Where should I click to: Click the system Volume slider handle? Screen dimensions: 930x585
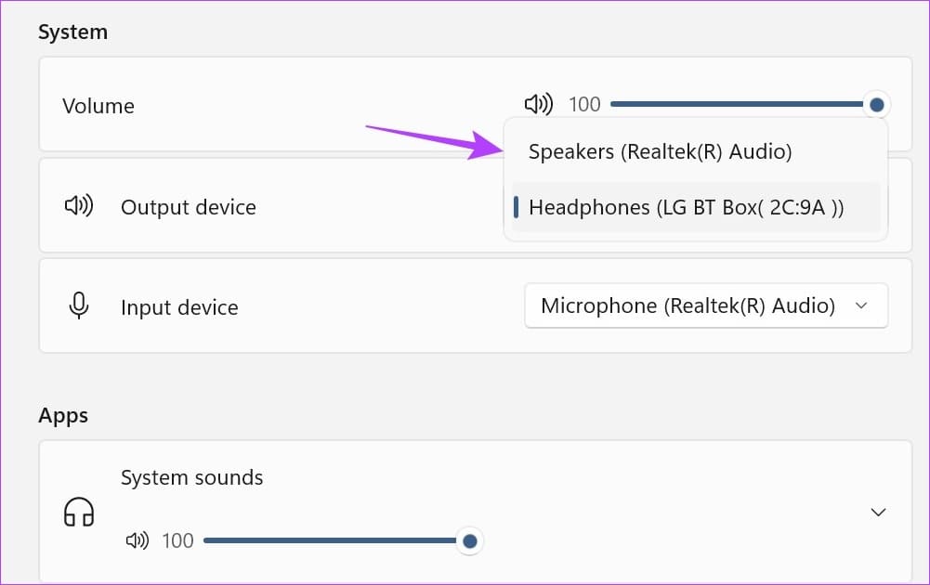pos(876,105)
